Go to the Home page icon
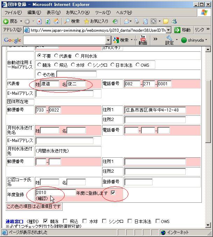The height and width of the screenshot is (237, 213). [56, 21]
